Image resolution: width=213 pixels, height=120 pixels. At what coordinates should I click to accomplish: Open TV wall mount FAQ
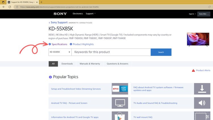pos(143,117)
